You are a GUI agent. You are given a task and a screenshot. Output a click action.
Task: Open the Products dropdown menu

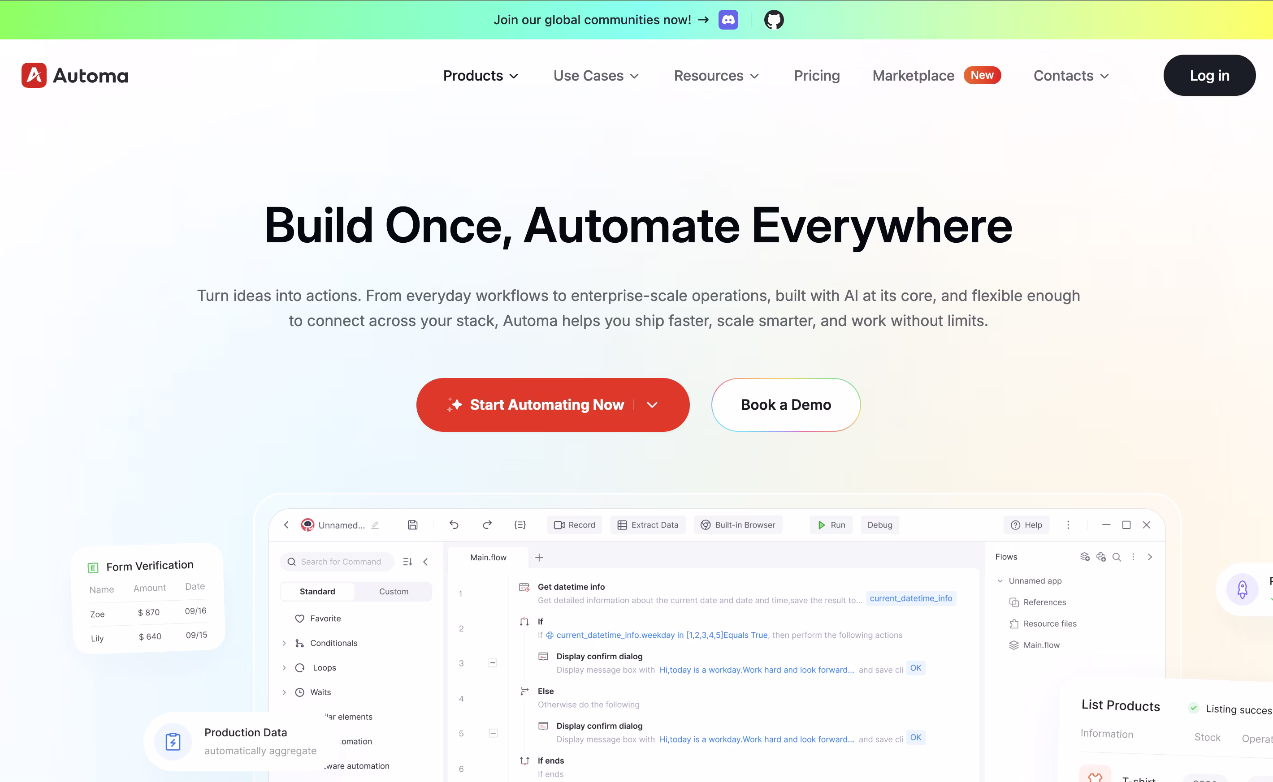pos(480,76)
